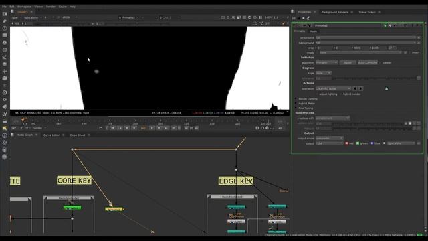Open the Draw nodes toolbar icon
The image size is (428, 241).
tap(5, 21)
